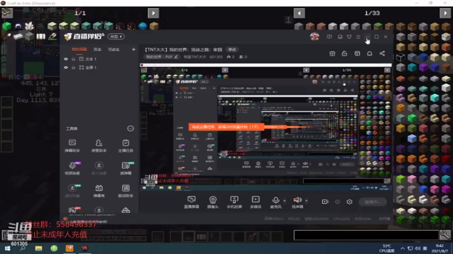Screen dimensions: 453x254
Task: Go to next page of item list 1/33
Action: coord(445,13)
